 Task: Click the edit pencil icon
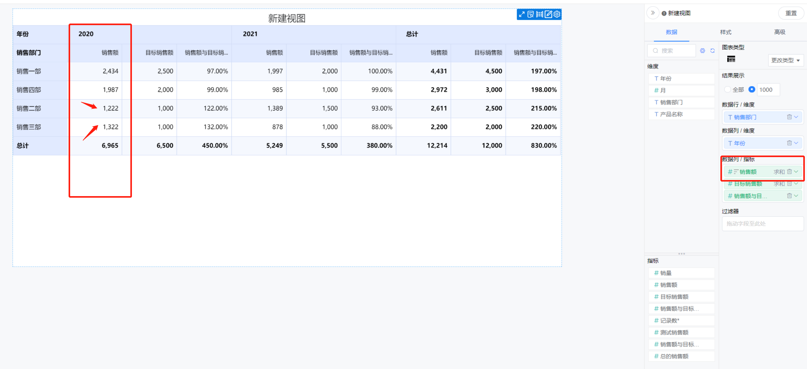coord(548,14)
